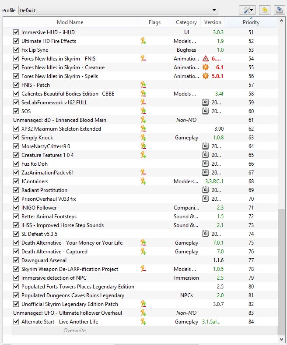Toggle Better Animal Footsteps checkbox
This screenshot has height=345, width=287.
coord(16,217)
